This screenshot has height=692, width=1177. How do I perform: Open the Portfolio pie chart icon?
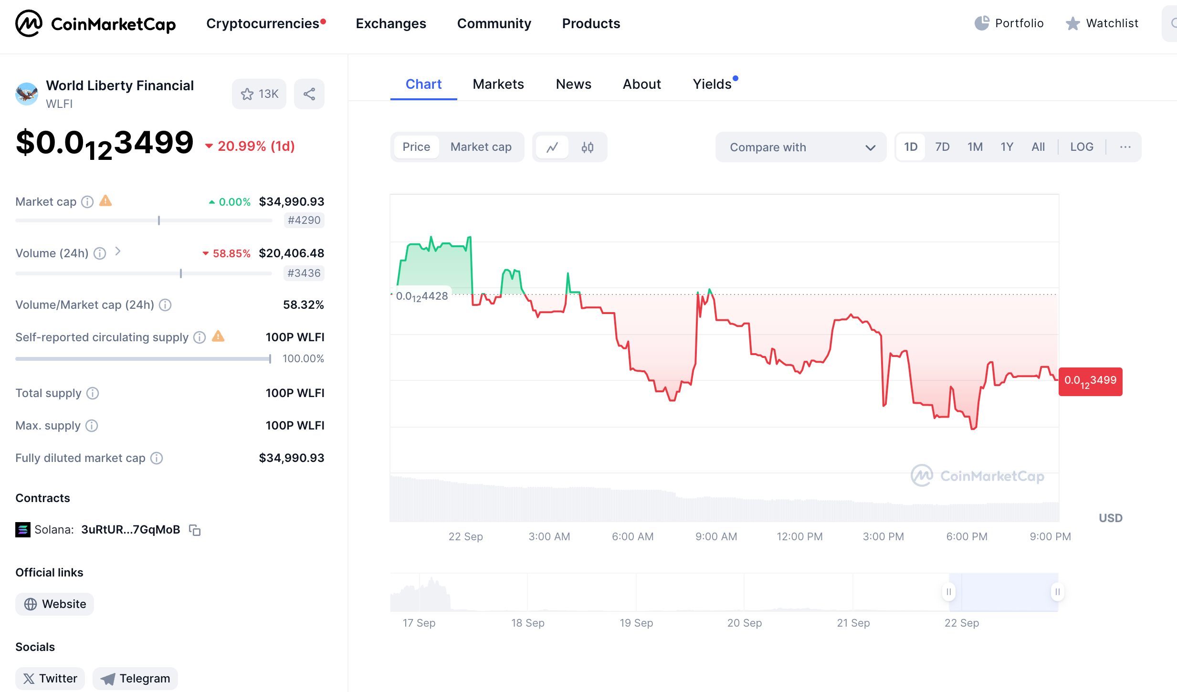pos(981,23)
